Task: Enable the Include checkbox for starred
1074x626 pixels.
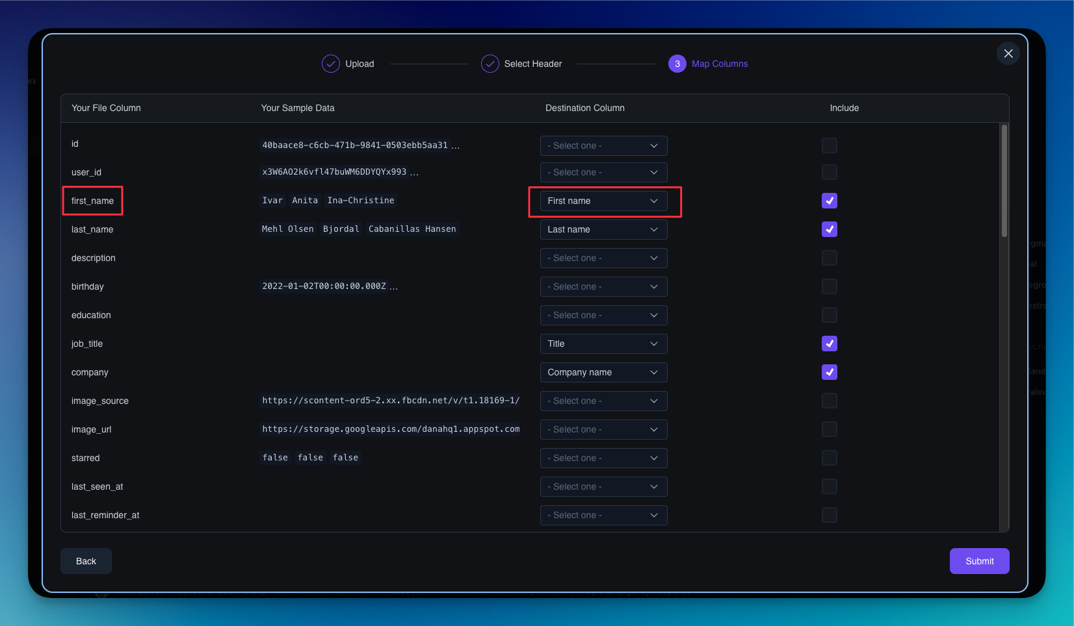Action: pyautogui.click(x=830, y=458)
